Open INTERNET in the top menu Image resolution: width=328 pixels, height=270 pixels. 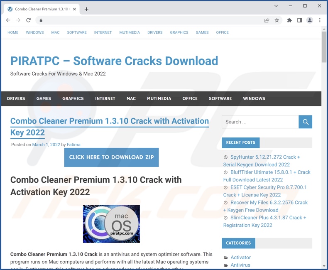click(103, 32)
